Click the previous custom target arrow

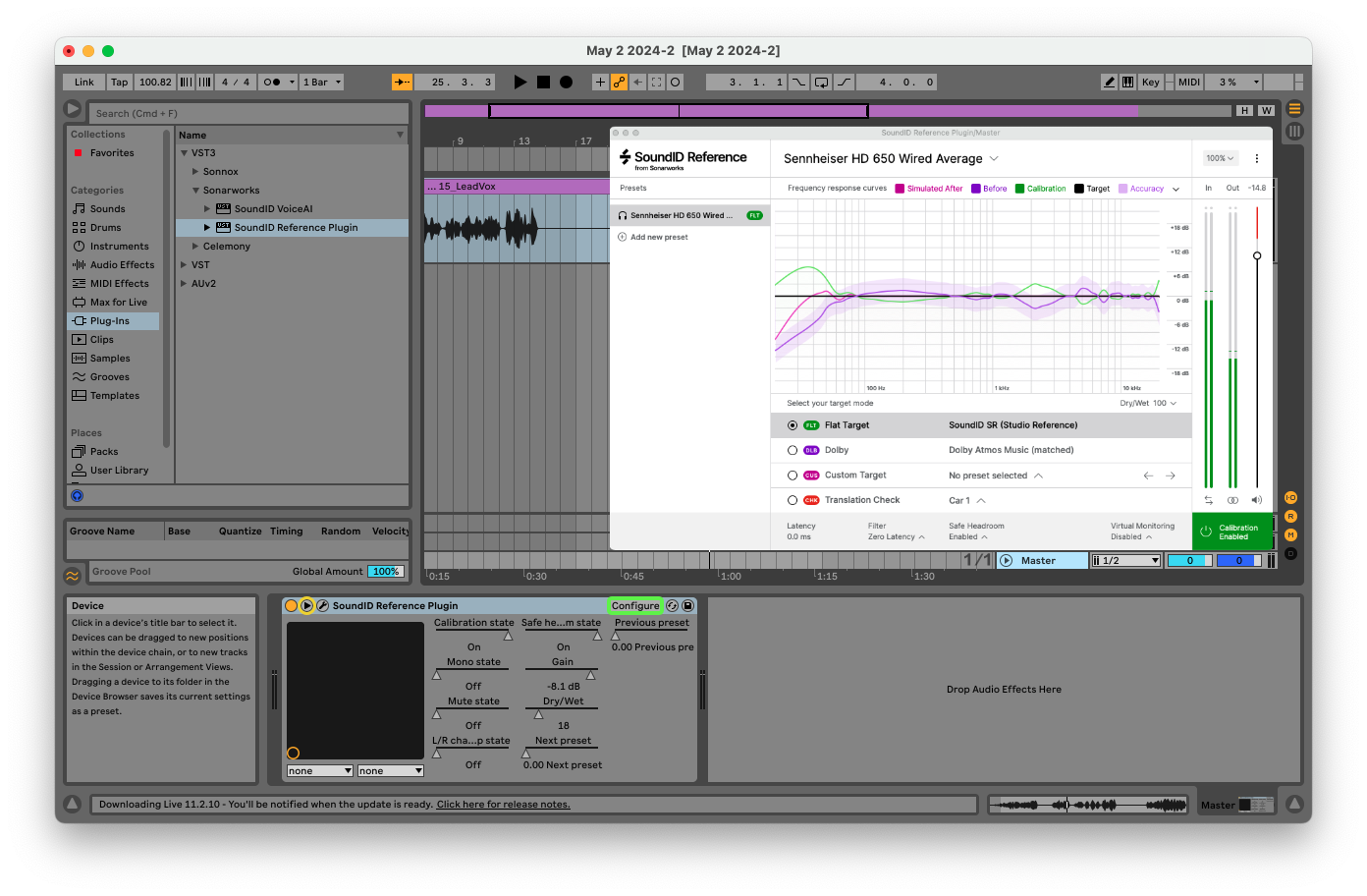tap(1148, 476)
